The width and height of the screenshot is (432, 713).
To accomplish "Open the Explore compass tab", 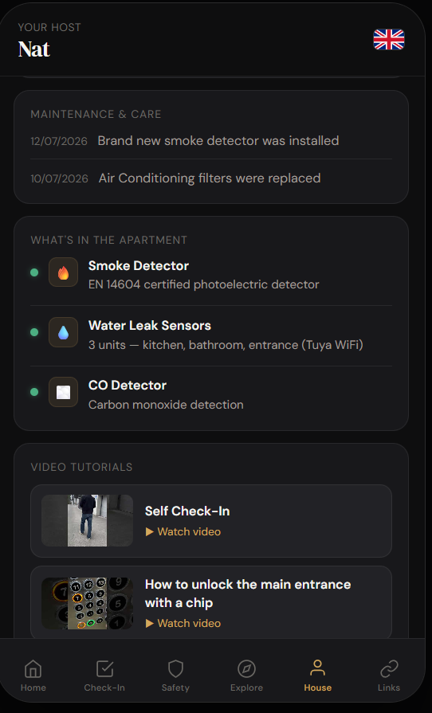I will (x=246, y=676).
